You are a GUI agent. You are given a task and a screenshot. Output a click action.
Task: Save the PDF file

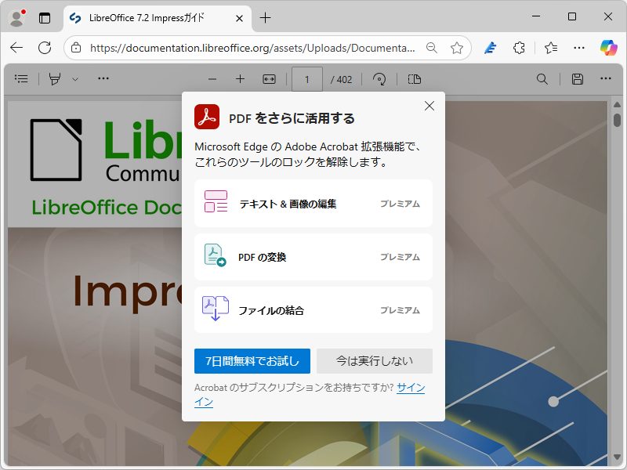577,78
